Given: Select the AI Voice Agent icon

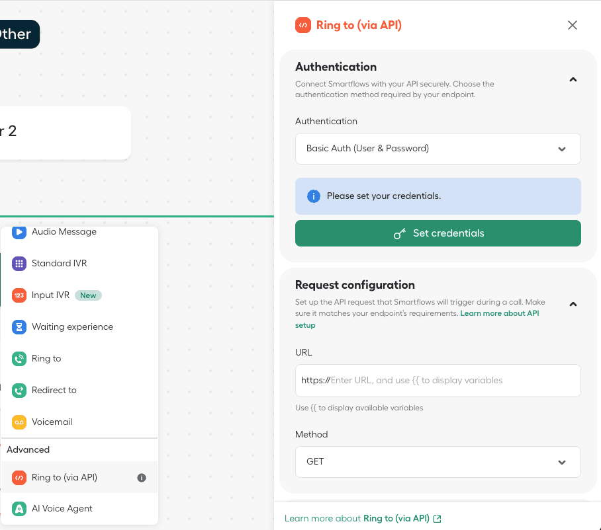Looking at the screenshot, I should 19,509.
